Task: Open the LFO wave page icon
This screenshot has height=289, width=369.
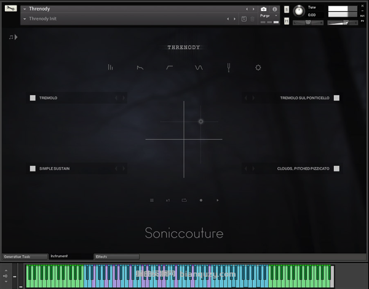Action: [199, 68]
